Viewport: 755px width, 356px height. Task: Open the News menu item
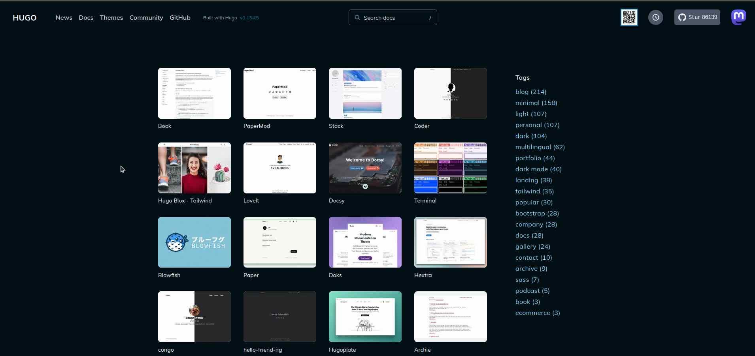point(64,18)
